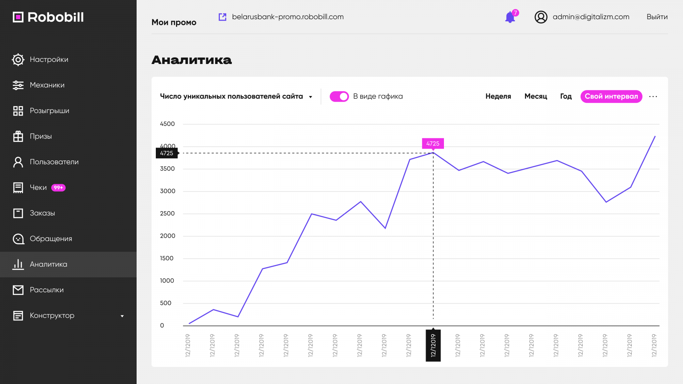Open the three-dots chart options menu
This screenshot has width=683, height=384.
click(x=653, y=96)
